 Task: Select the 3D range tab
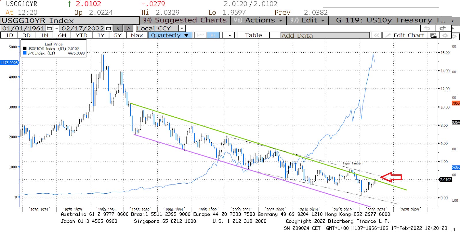click(26, 35)
